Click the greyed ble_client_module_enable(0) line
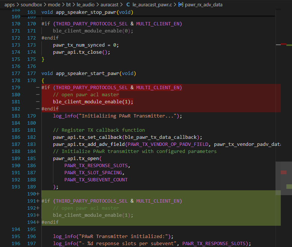 [93, 31]
